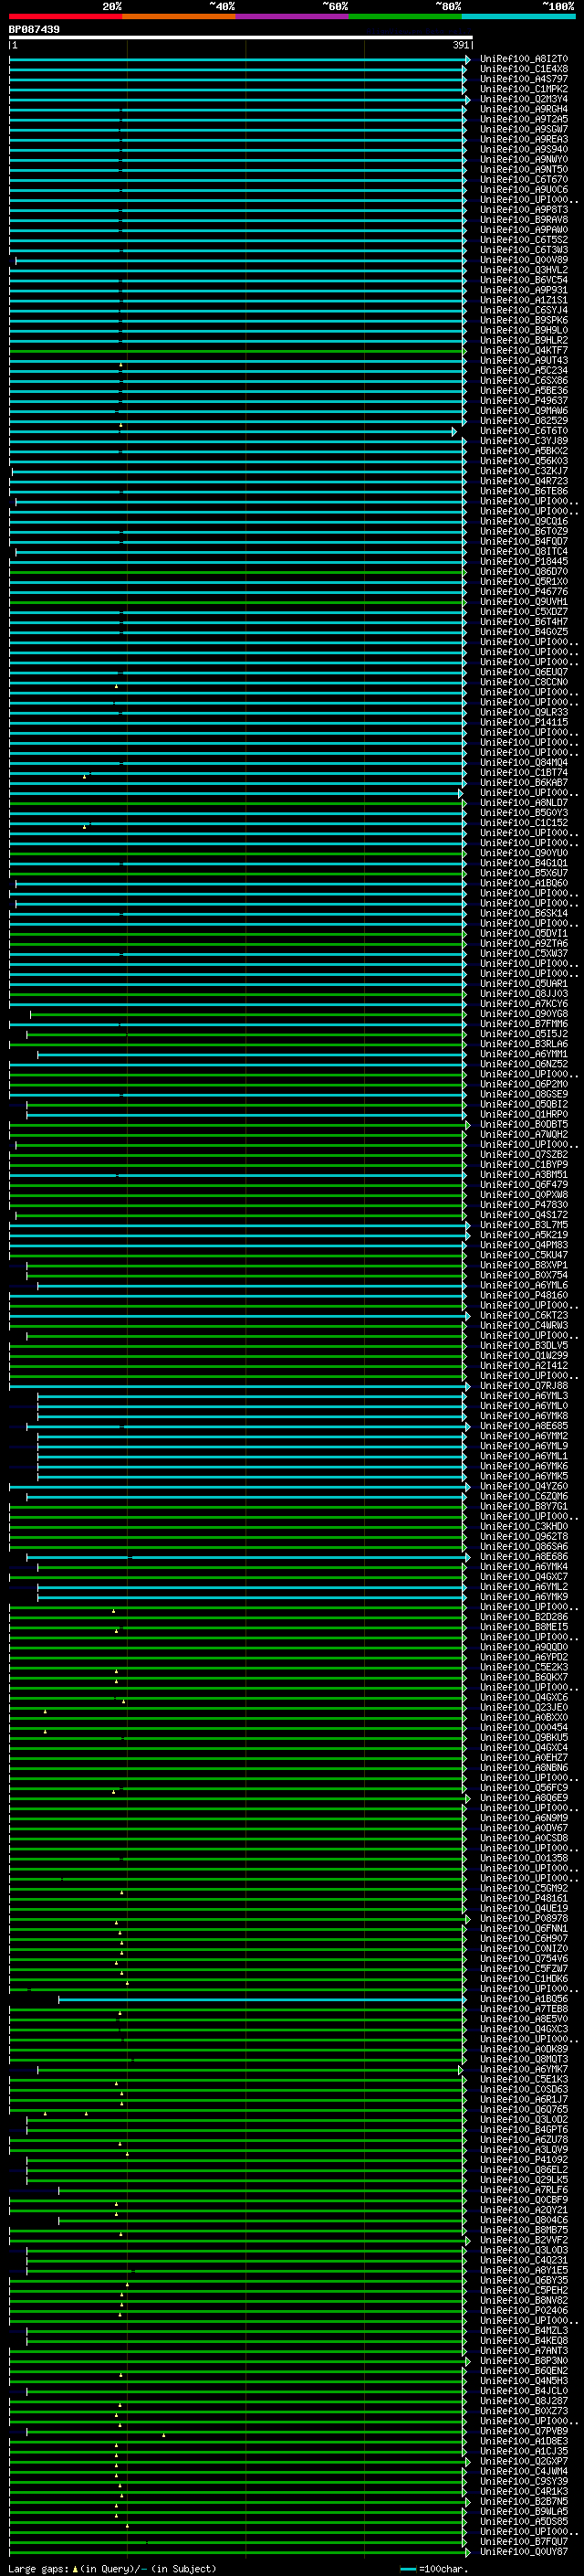Select label UniRef100_Q00V89
Viewport: 584px width, 2576px height.
click(x=524, y=260)
